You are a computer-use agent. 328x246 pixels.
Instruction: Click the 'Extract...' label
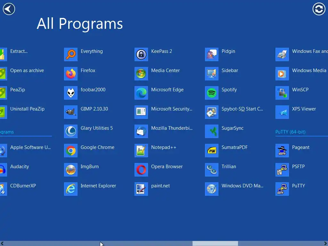(19, 51)
